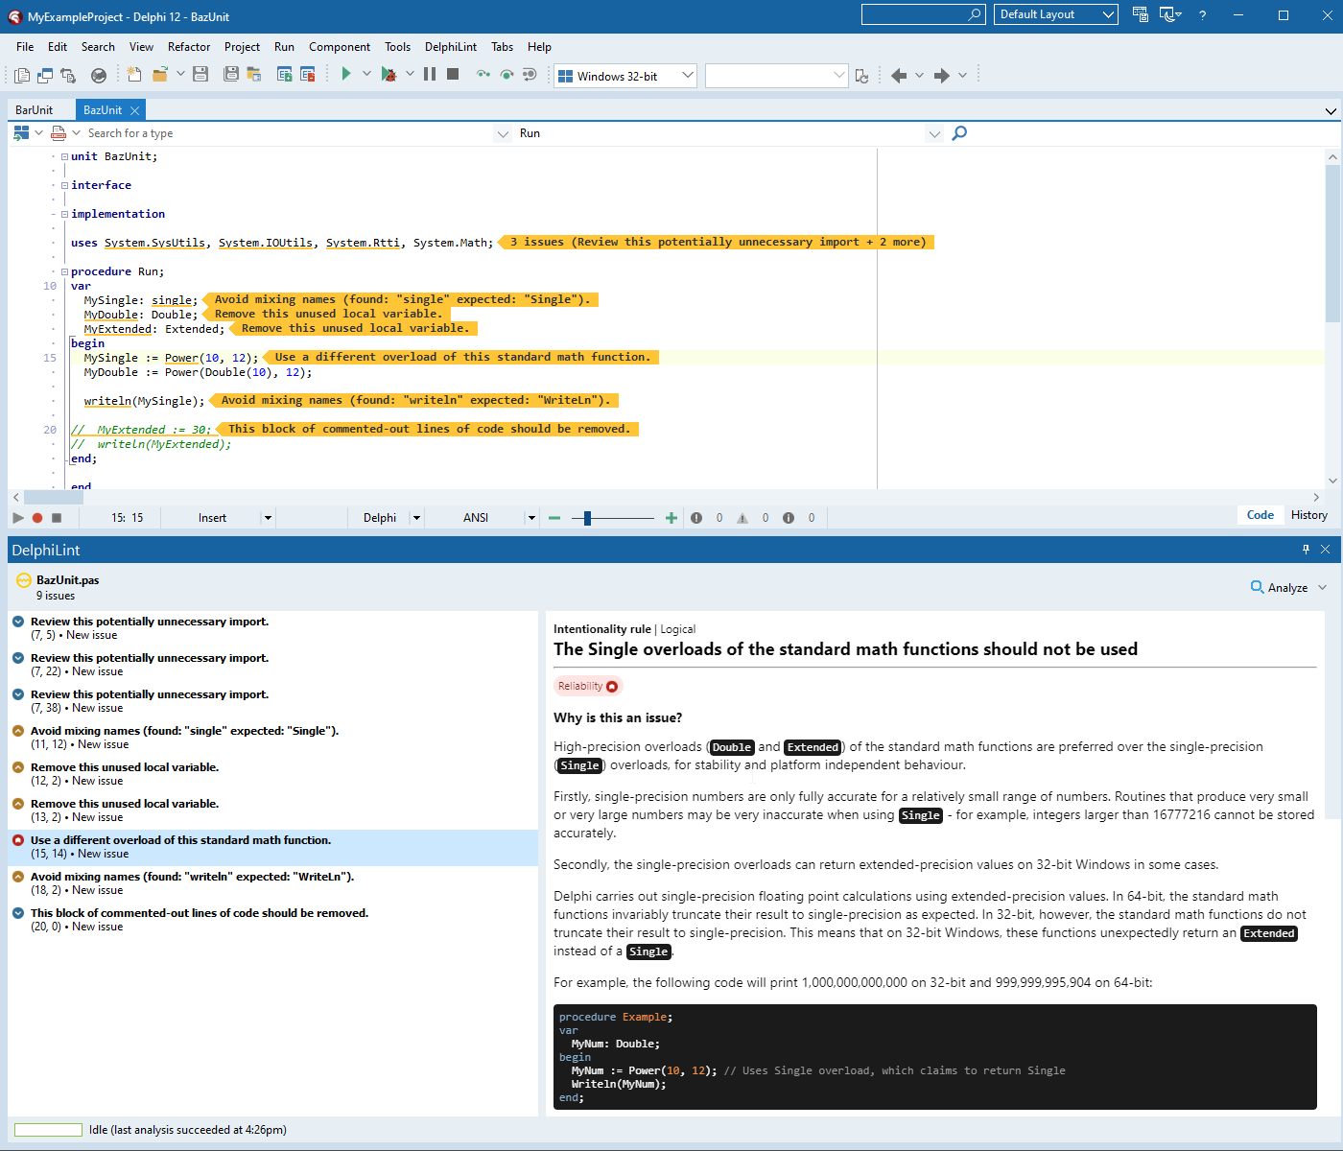
Task: Click the errors count icon in editor status bar
Action: 696,518
